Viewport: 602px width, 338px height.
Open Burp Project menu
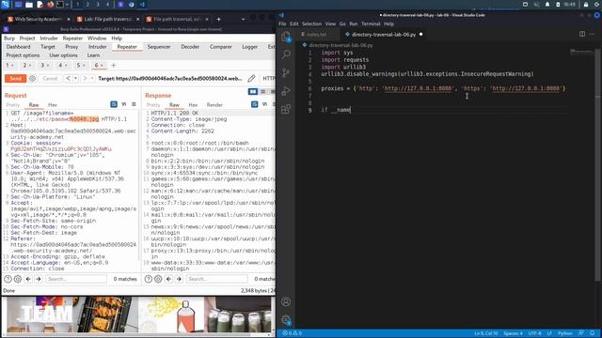(x=27, y=38)
